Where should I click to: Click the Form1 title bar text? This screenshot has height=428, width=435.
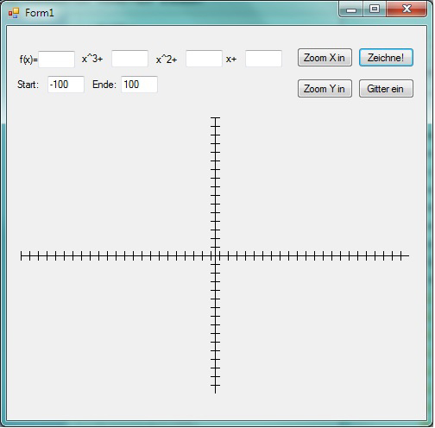point(40,13)
